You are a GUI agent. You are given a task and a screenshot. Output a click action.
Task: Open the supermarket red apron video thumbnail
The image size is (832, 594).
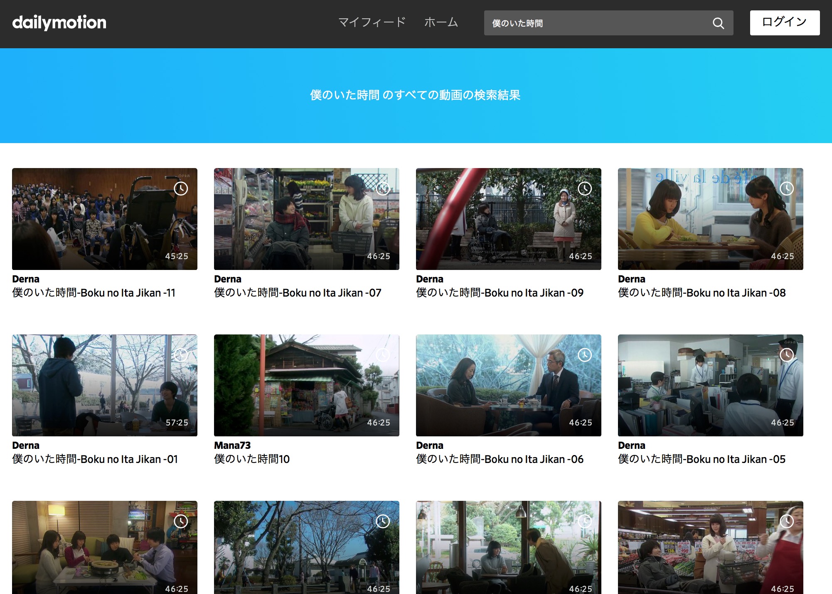(x=711, y=547)
